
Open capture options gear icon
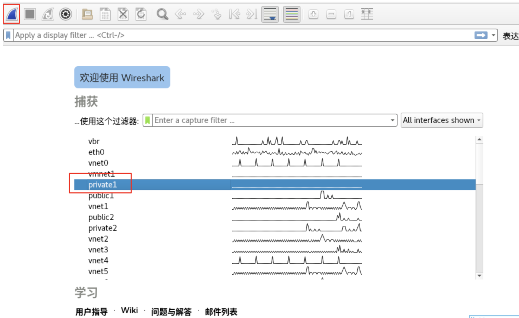66,14
